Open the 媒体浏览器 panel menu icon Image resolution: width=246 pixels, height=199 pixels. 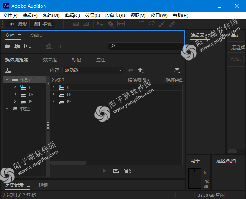click(x=33, y=60)
